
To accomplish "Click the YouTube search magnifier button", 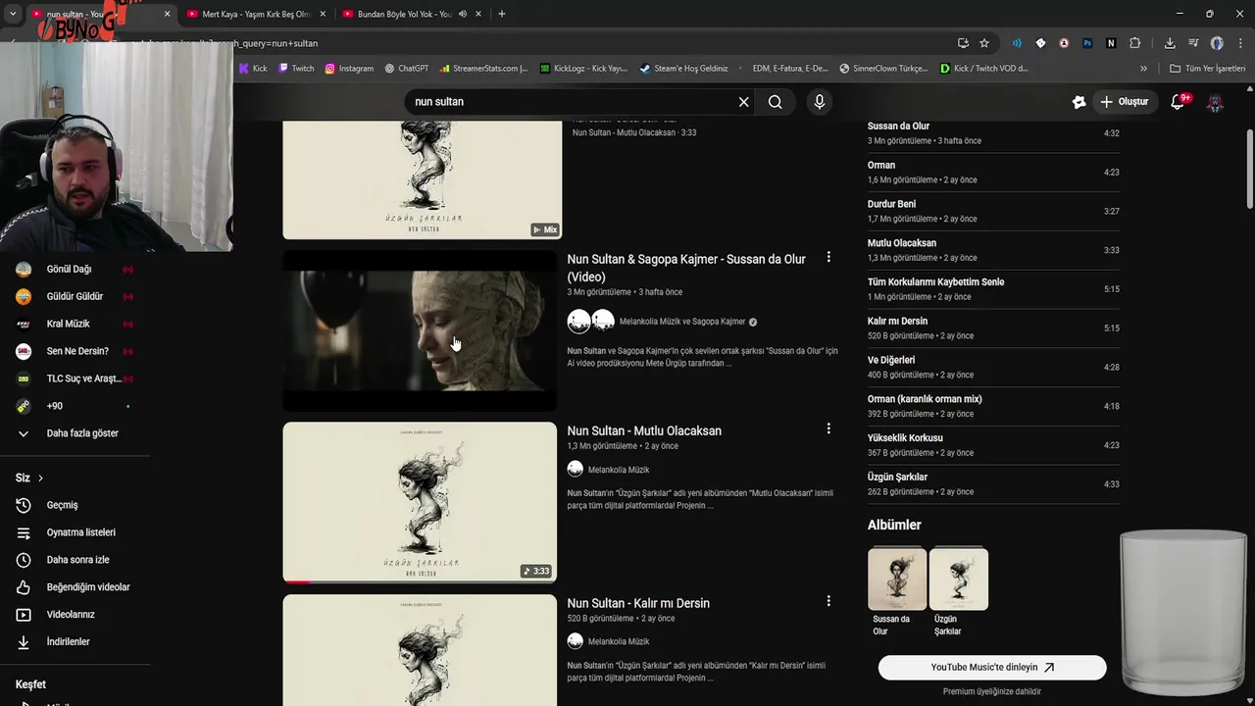I will pos(775,102).
